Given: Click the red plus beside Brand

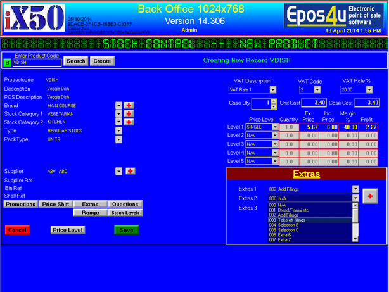Looking at the screenshot, I should (x=129, y=105).
